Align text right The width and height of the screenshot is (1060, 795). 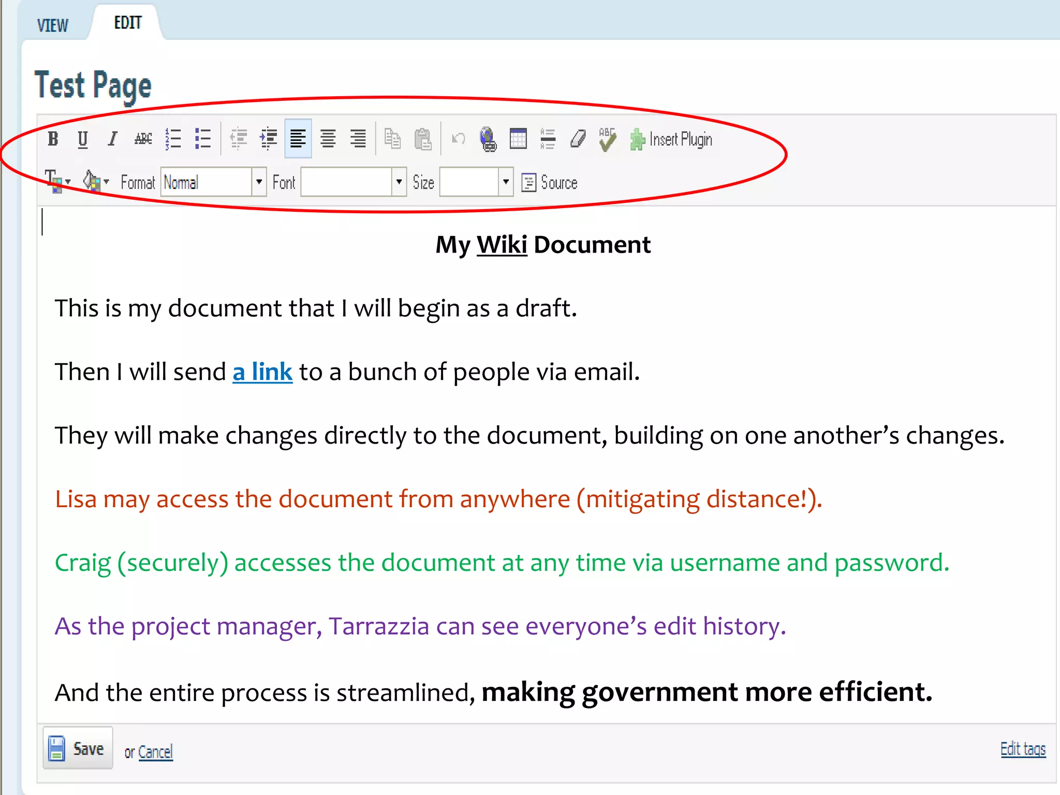coord(358,139)
